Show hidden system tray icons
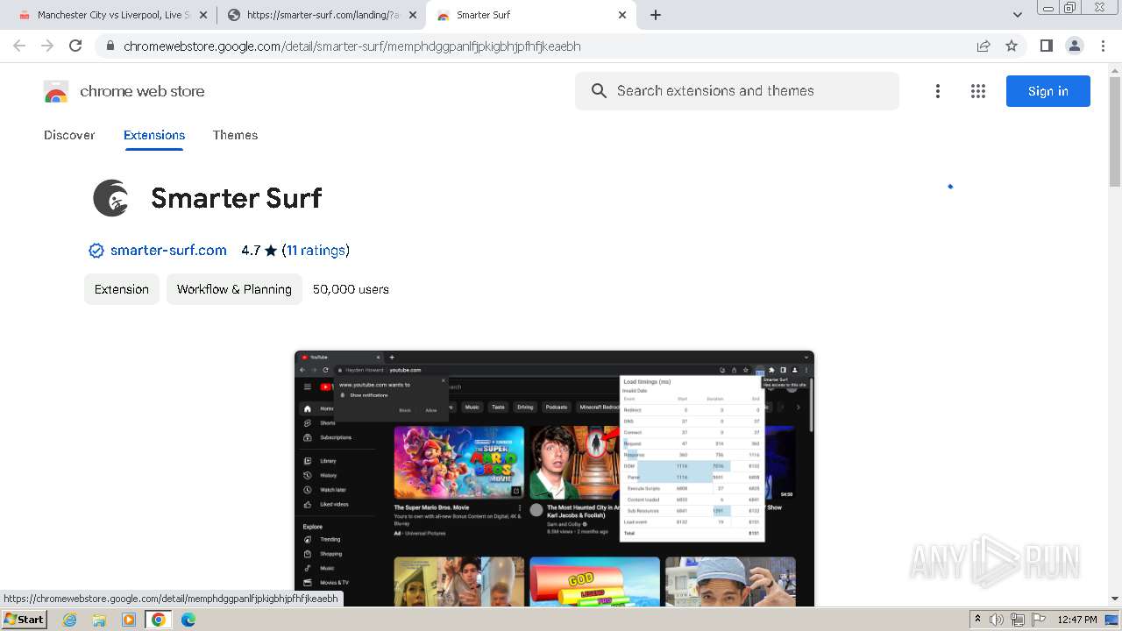Image resolution: width=1122 pixels, height=631 pixels. tap(978, 620)
